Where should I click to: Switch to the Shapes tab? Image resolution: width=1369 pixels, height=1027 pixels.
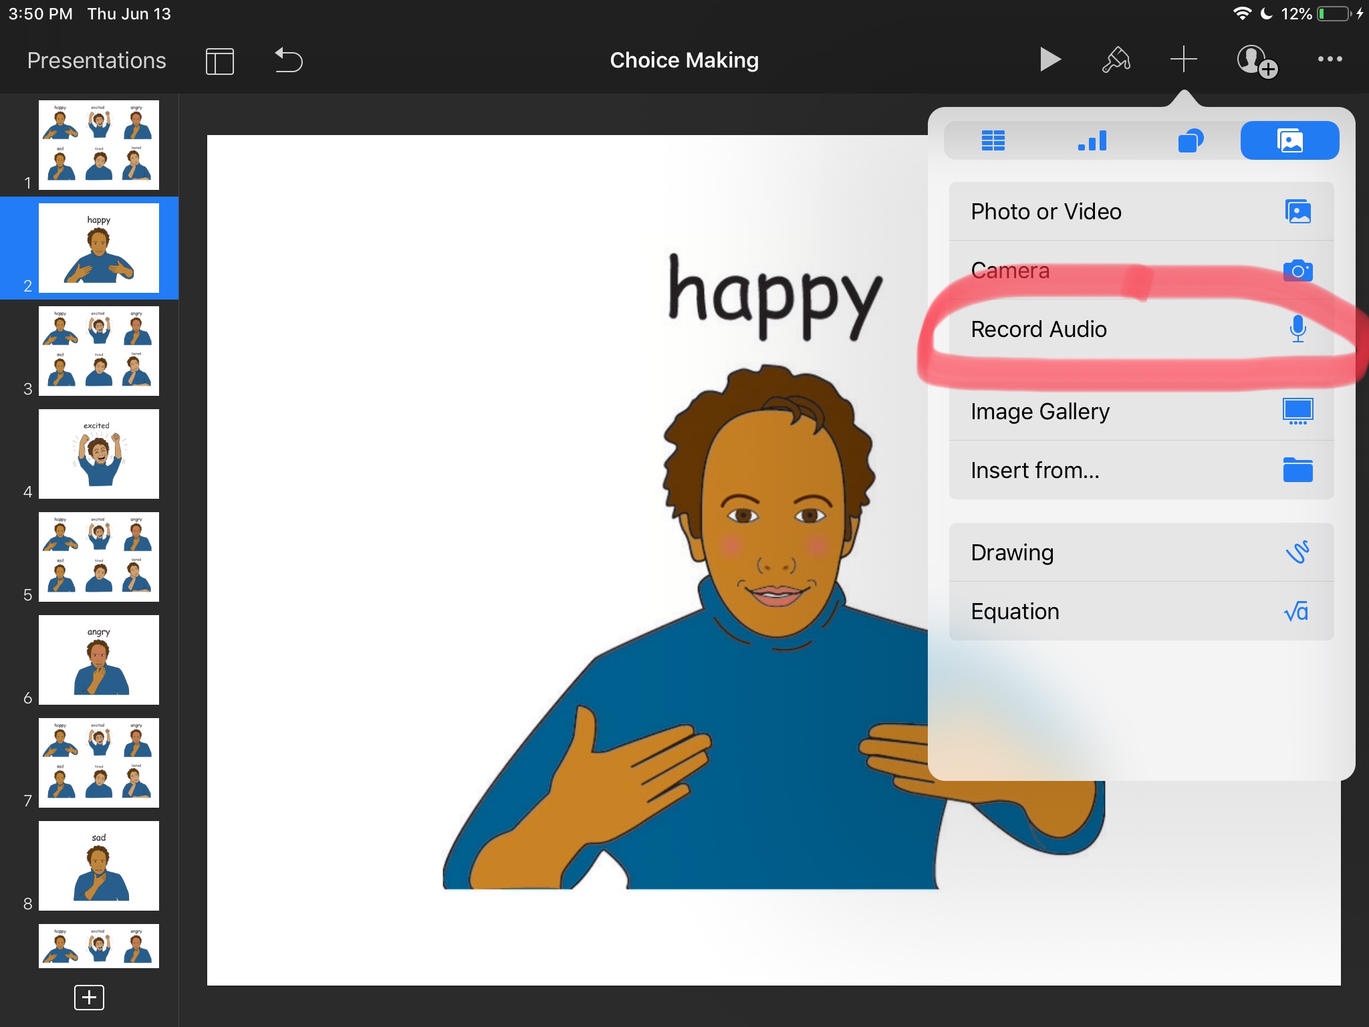(x=1191, y=140)
